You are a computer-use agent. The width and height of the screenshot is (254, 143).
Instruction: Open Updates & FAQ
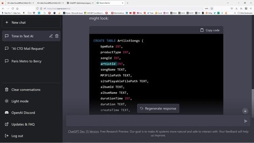tap(31, 124)
